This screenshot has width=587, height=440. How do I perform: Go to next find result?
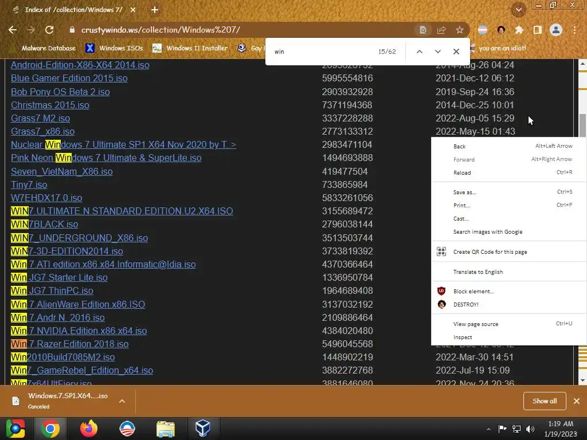437,52
